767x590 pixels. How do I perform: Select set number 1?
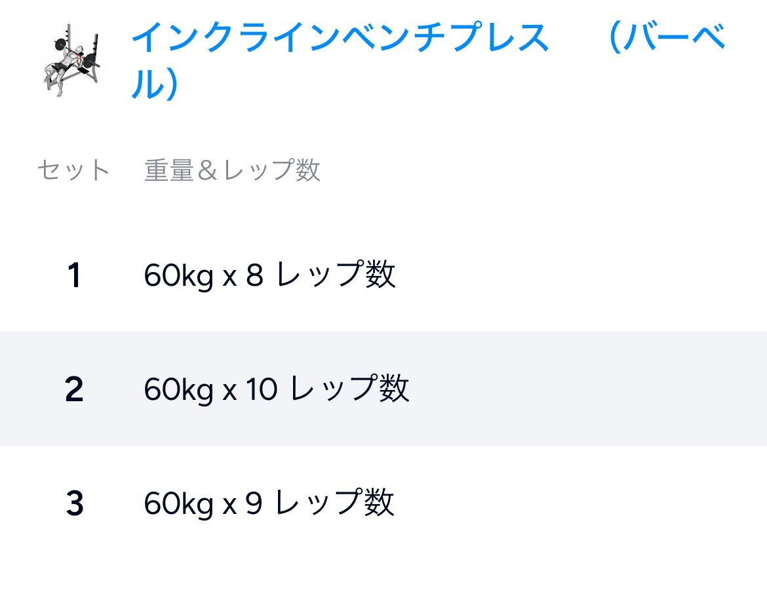pyautogui.click(x=74, y=276)
